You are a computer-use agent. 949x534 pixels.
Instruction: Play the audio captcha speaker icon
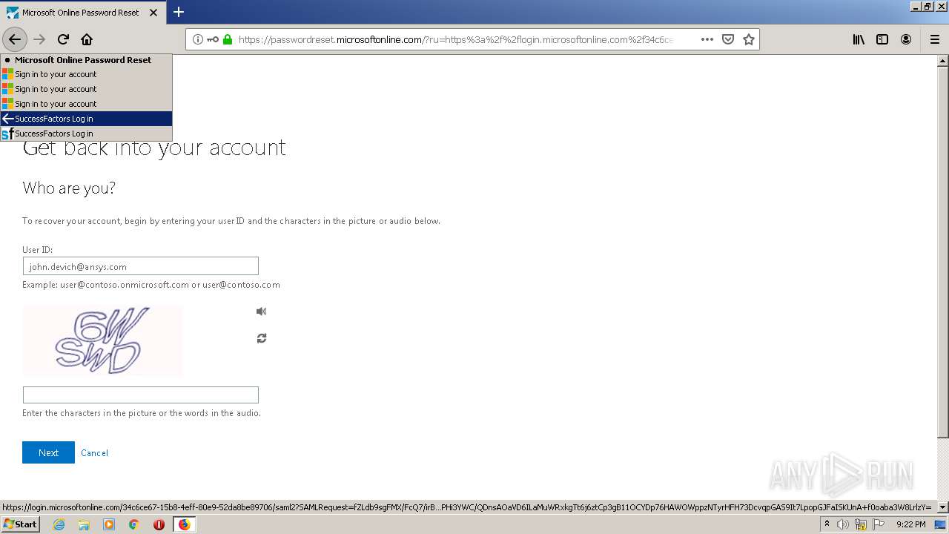tap(261, 311)
